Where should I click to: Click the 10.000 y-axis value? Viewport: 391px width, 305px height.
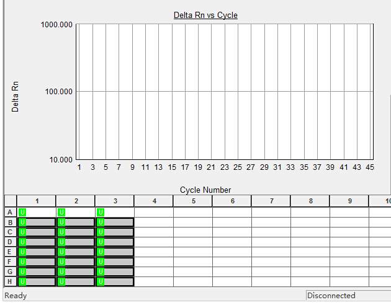[x=61, y=159]
